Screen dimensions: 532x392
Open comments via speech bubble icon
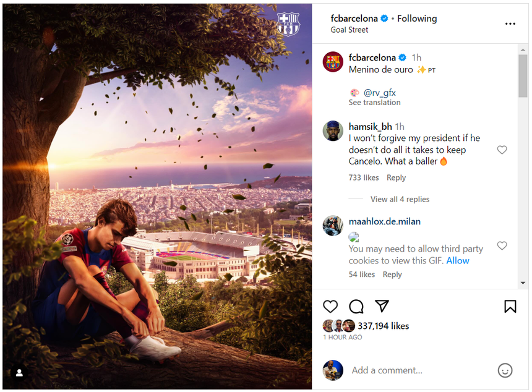356,306
